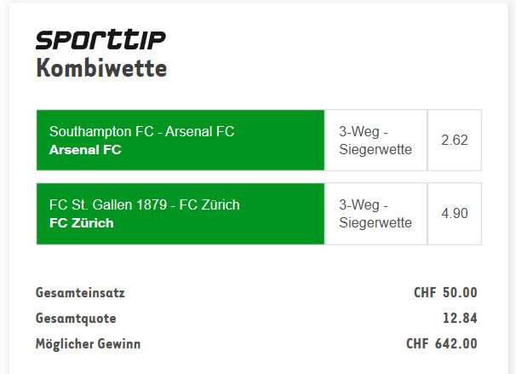Screen dimensions: 516x374
Task: Click the Sporttip logo
Action: [100, 40]
